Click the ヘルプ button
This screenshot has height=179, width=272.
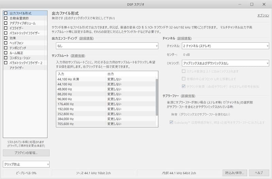(x=259, y=173)
